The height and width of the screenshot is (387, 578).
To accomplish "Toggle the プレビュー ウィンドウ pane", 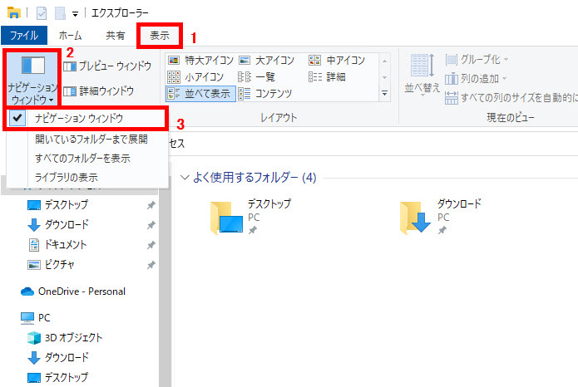I will pos(107,66).
